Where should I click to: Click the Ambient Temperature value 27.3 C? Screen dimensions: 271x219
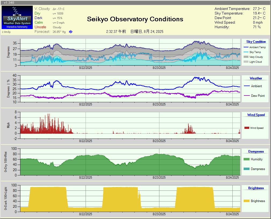[259, 9]
